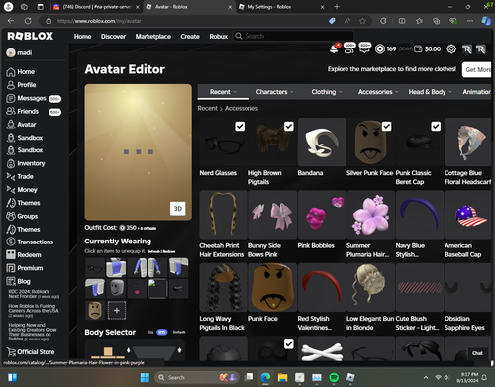Select the Bandana item thumbnail
The height and width of the screenshot is (387, 495).
(x=322, y=143)
